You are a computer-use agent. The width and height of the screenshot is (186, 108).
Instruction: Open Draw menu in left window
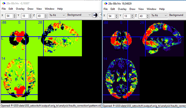[x=30, y=9]
